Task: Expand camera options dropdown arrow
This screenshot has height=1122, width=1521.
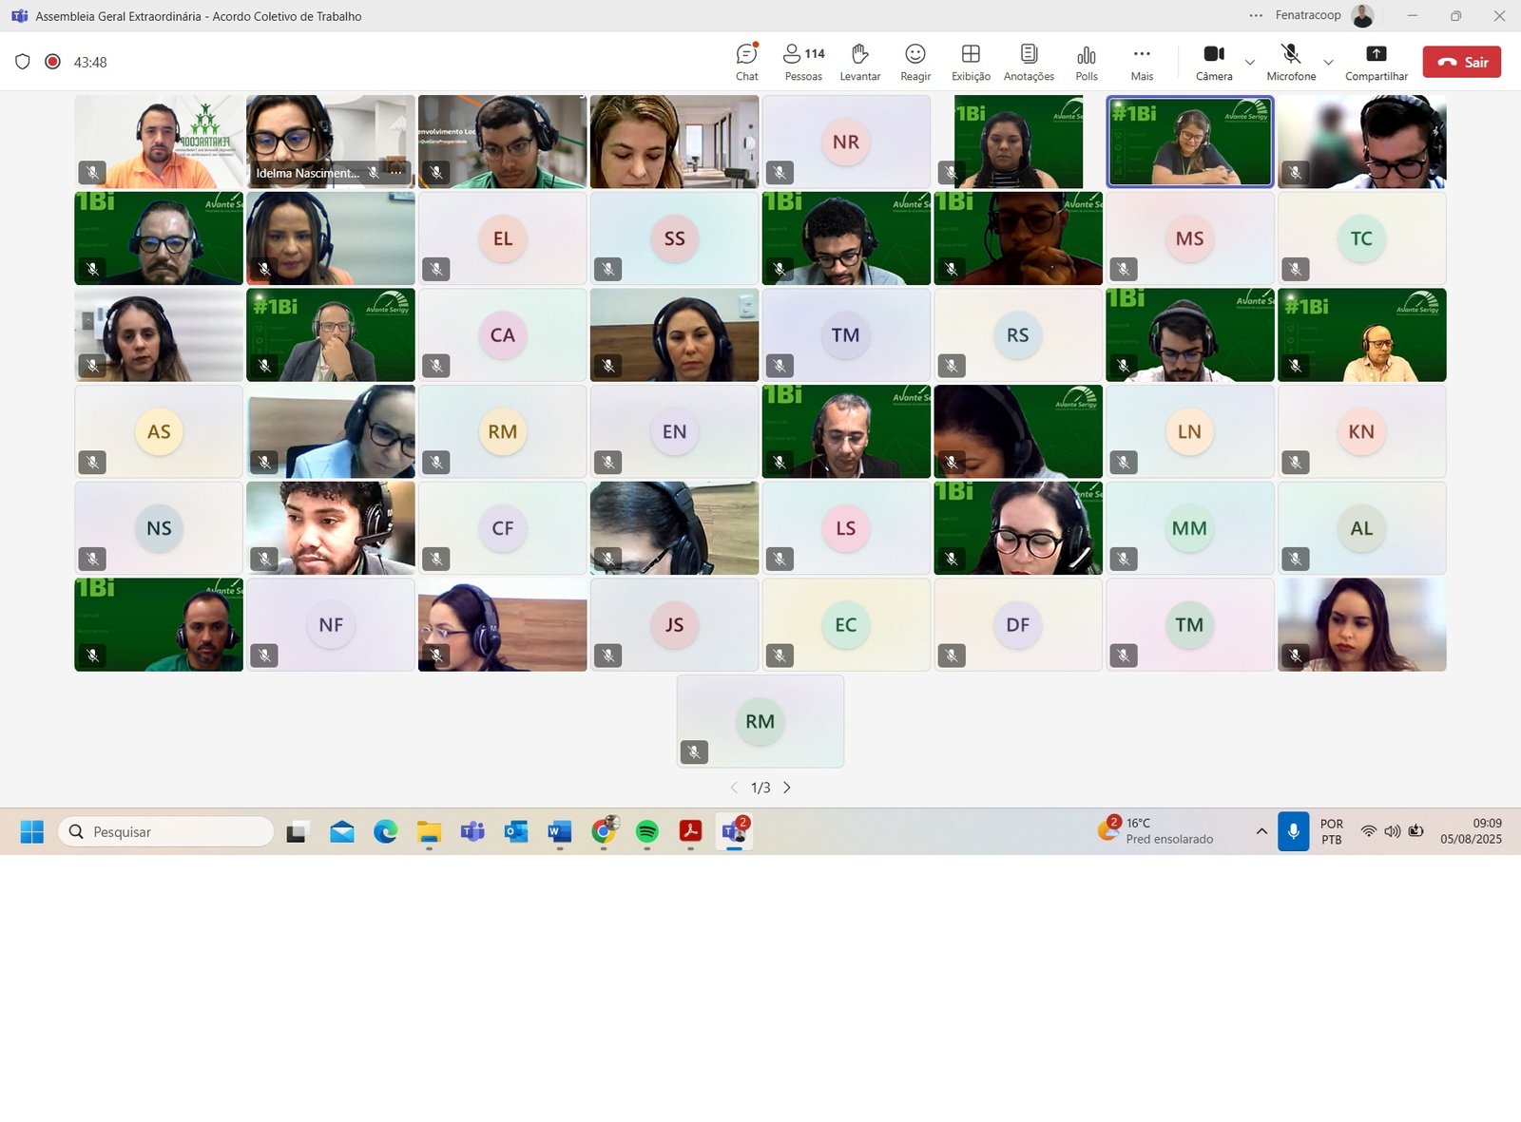Action: point(1250,63)
